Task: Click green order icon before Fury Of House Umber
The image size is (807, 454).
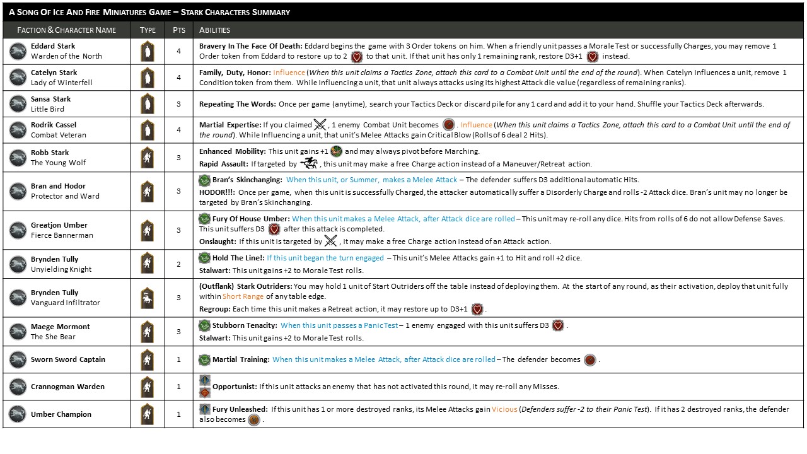Action: coord(205,219)
